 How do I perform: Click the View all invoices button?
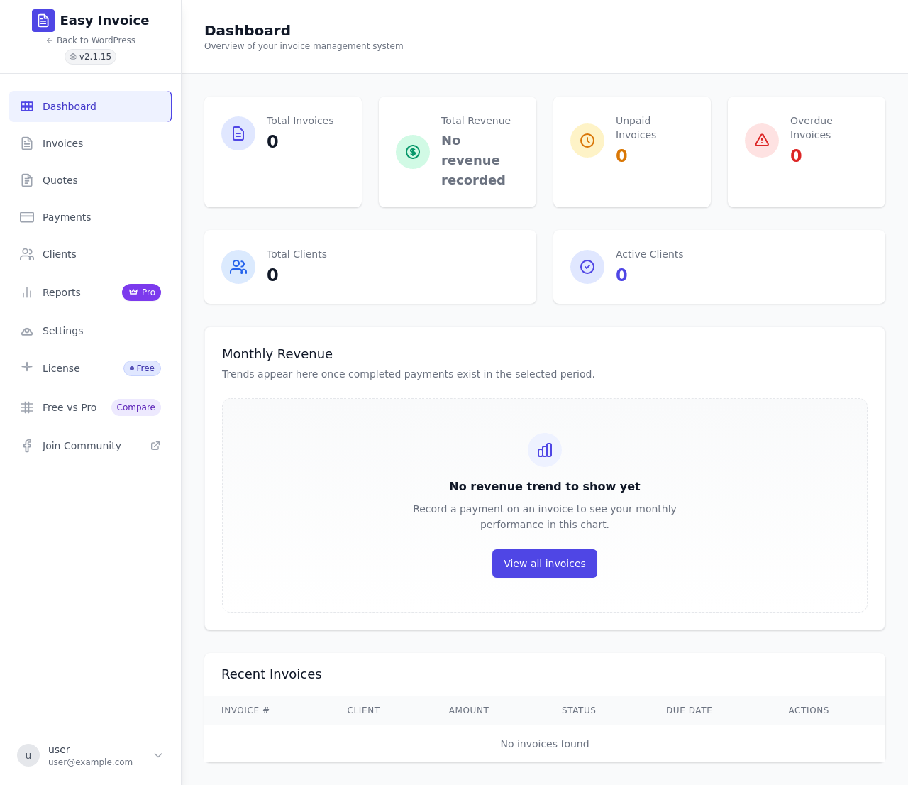[545, 564]
